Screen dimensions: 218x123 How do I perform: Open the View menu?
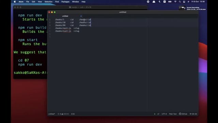click(x=40, y=2)
